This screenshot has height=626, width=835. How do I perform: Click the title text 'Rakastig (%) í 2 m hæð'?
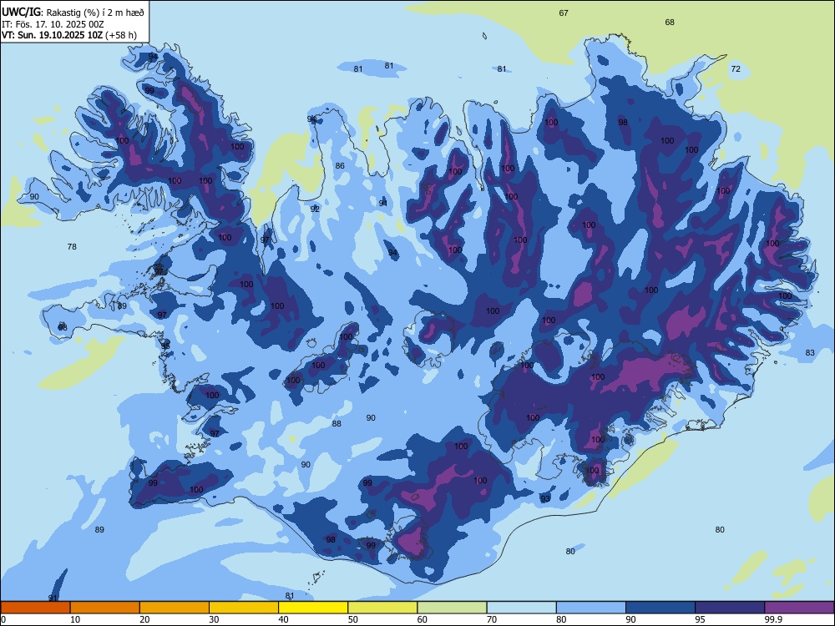point(95,13)
